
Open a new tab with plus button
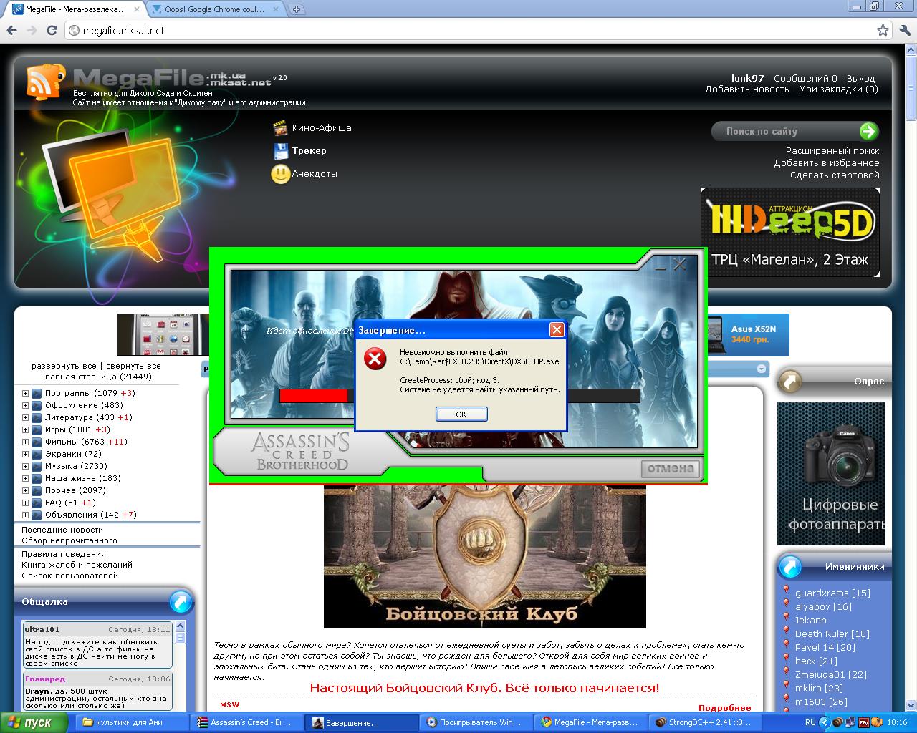pyautogui.click(x=297, y=9)
